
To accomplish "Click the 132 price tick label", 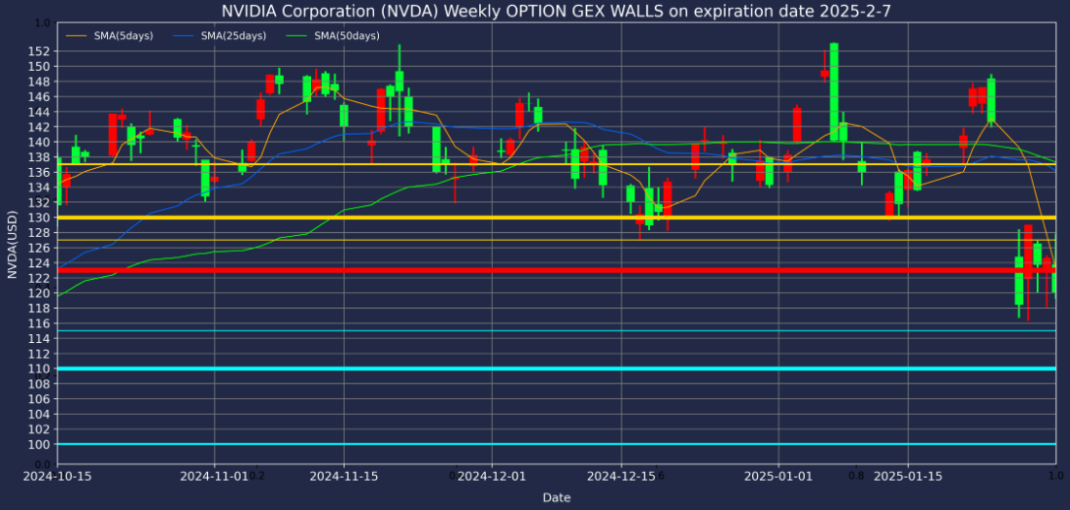I will [40, 202].
